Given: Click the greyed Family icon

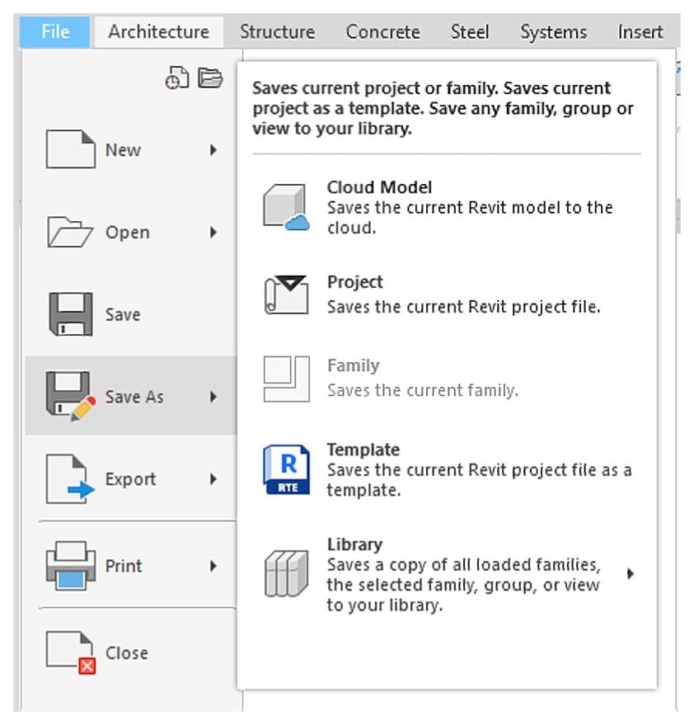Looking at the screenshot, I should point(287,379).
